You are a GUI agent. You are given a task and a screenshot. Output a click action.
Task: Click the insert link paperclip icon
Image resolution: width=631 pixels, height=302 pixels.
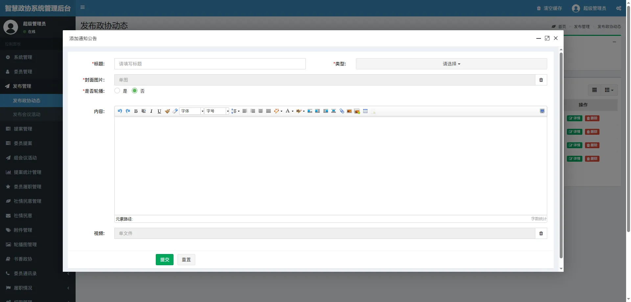tap(342, 111)
